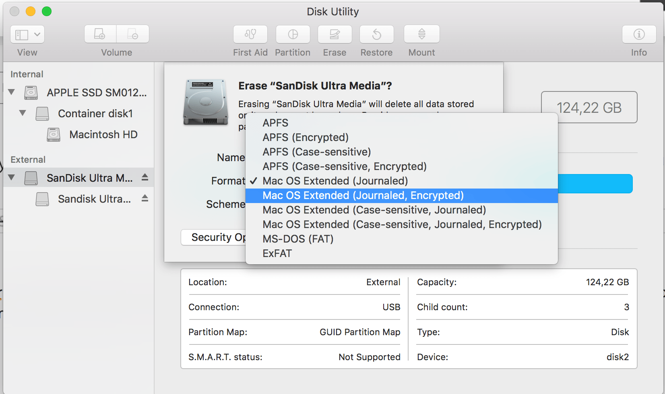Eject the SanDisk Ultra M disk
Viewport: 665px width, 394px height.
coord(145,178)
